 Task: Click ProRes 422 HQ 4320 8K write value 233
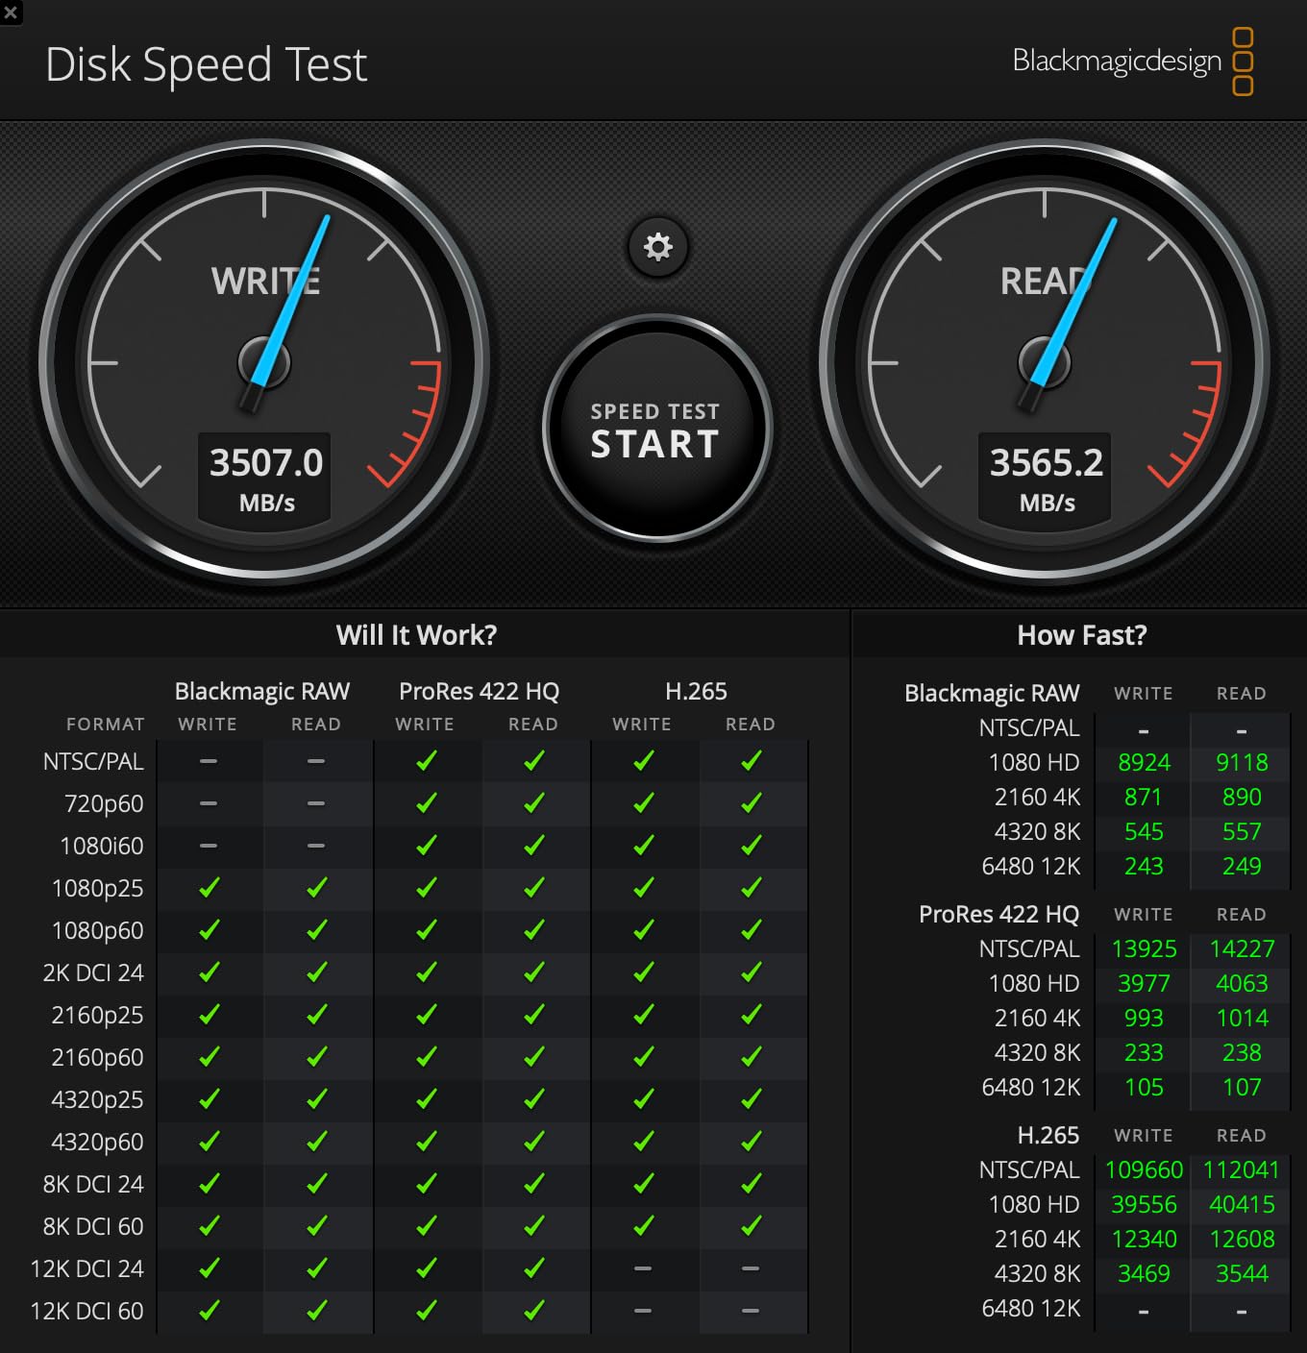point(1144,1053)
